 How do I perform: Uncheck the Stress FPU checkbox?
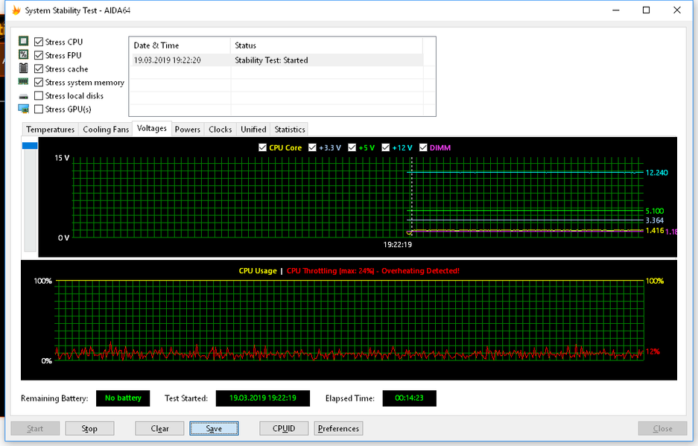pyautogui.click(x=39, y=55)
